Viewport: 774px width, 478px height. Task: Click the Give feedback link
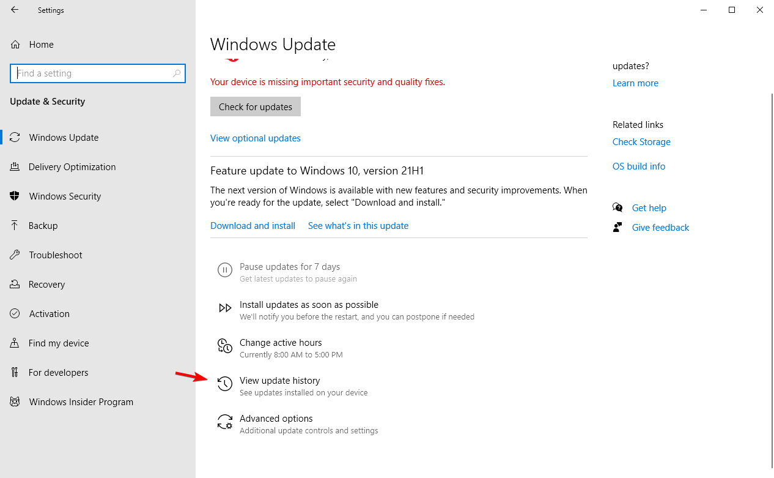pyautogui.click(x=660, y=228)
